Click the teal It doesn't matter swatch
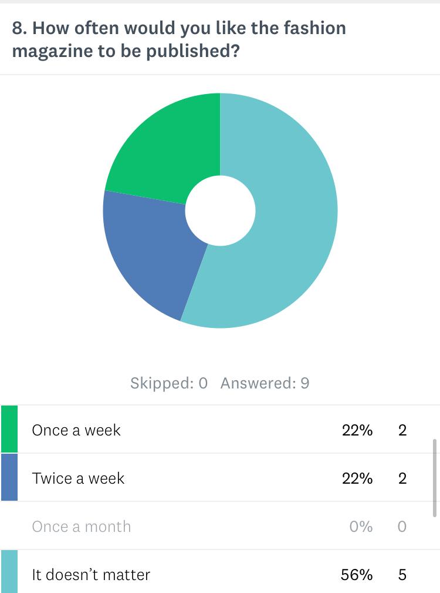This screenshot has width=440, height=593. [x=9, y=571]
